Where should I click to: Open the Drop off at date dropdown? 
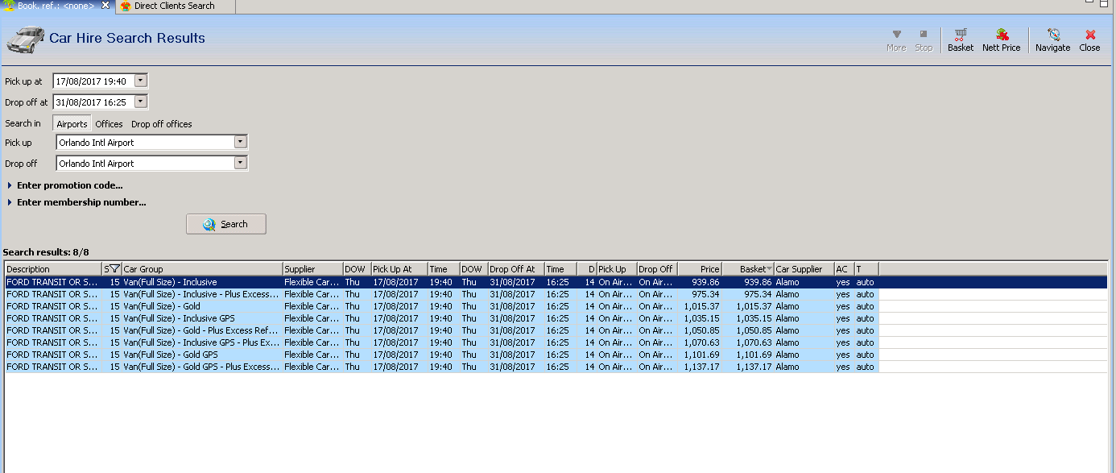tap(141, 102)
